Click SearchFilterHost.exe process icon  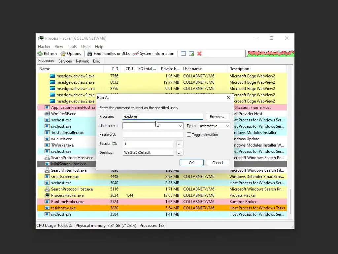click(x=47, y=170)
